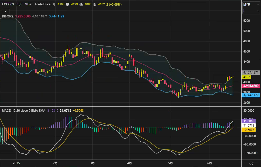The width and height of the screenshot is (261, 167).
Task: Click the 2月 time axis label
Action: 55,163
